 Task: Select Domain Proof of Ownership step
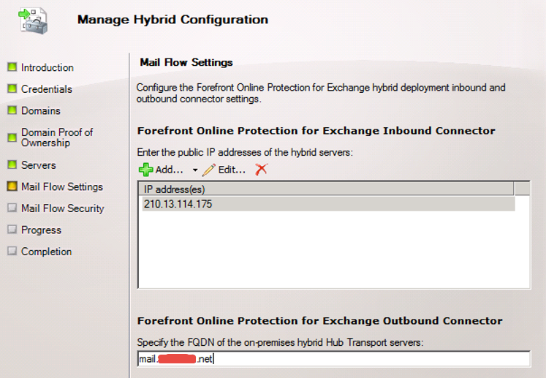pyautogui.click(x=56, y=137)
